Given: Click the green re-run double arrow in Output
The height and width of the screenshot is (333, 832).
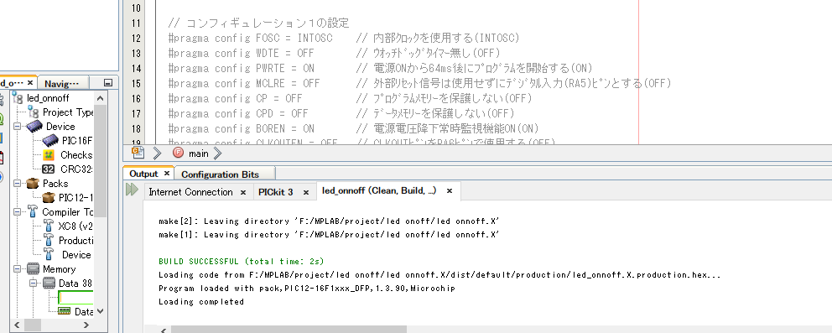Looking at the screenshot, I should pos(133,190).
